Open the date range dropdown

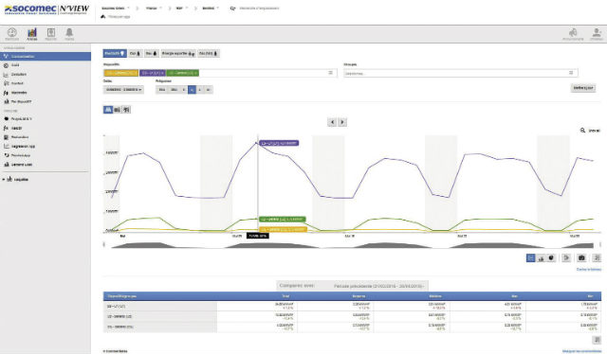click(123, 90)
